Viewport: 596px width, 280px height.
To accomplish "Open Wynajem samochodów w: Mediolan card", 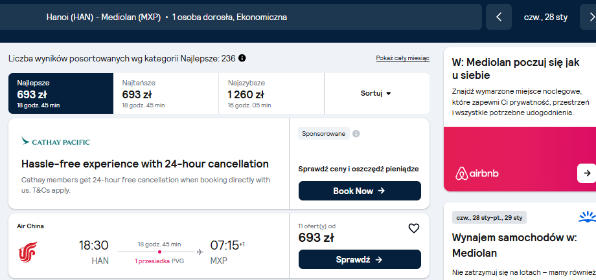I will [x=520, y=241].
